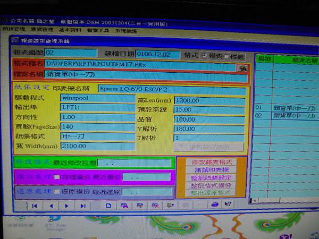Click the 輸出埠 field LPT1:
Image resolution: width=319 pixels, height=239 pixels.
tap(98, 108)
